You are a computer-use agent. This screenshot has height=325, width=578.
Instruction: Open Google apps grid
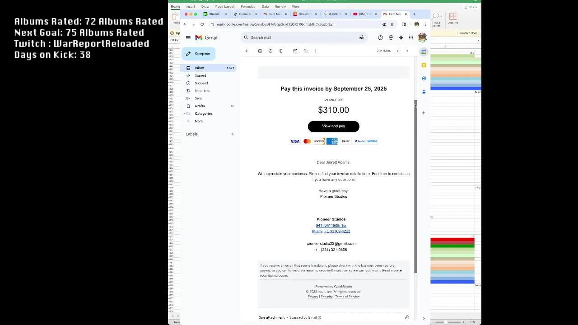coord(411,38)
